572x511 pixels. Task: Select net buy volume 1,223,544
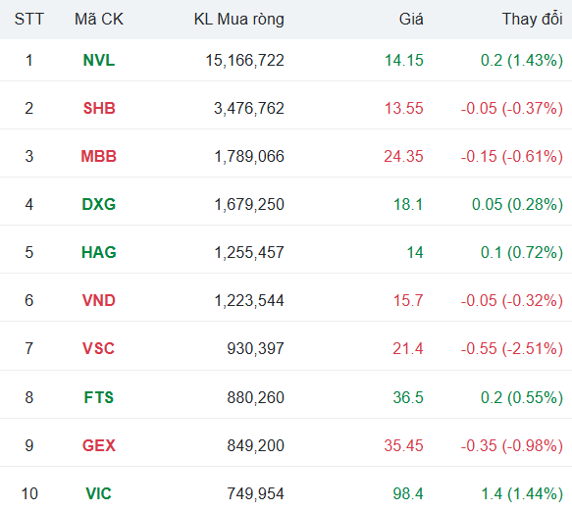(249, 301)
